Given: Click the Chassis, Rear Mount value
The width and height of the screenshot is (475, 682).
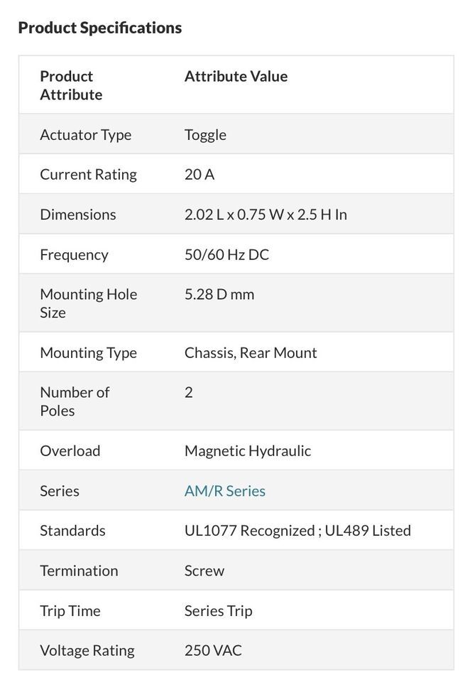Looking at the screenshot, I should tap(251, 353).
